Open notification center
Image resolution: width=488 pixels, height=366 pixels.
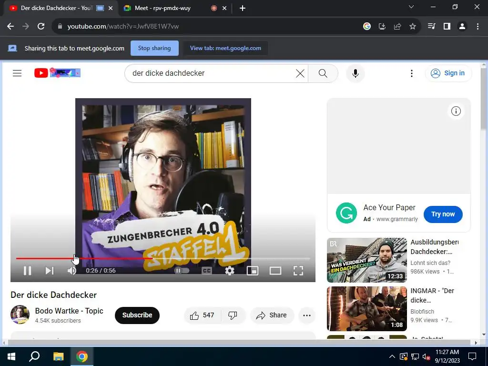pyautogui.click(x=472, y=356)
